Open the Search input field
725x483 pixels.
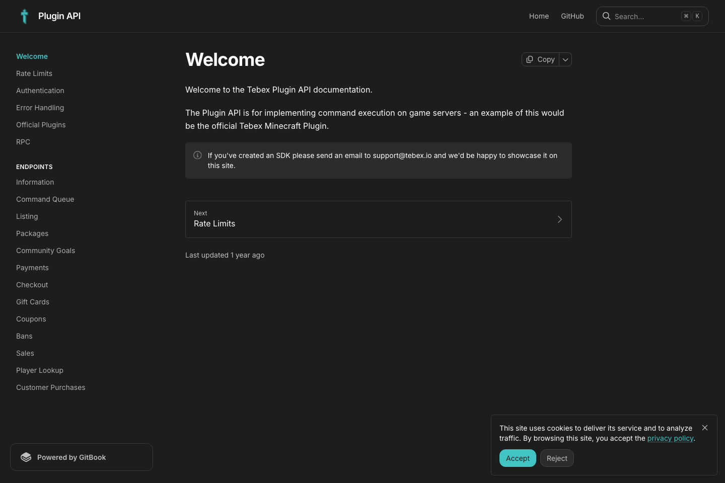coord(644,16)
